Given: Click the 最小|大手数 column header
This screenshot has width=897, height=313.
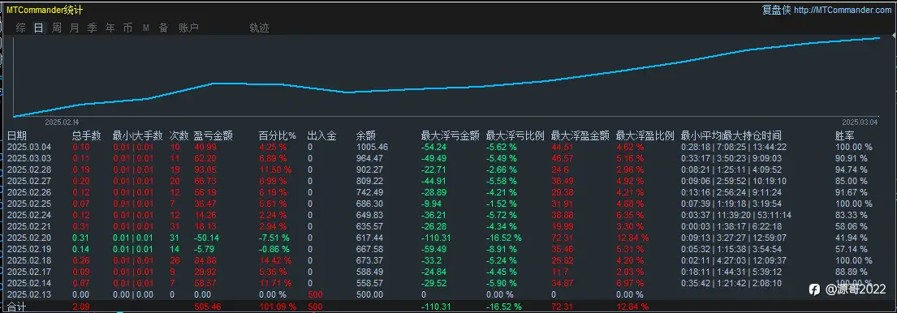Looking at the screenshot, I should [x=138, y=136].
